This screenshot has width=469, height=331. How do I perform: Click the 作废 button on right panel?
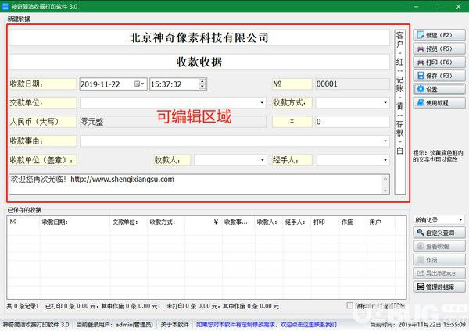point(439,260)
